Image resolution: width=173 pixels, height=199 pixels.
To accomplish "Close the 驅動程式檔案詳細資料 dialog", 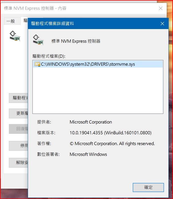I will pyautogui.click(x=162, y=24).
